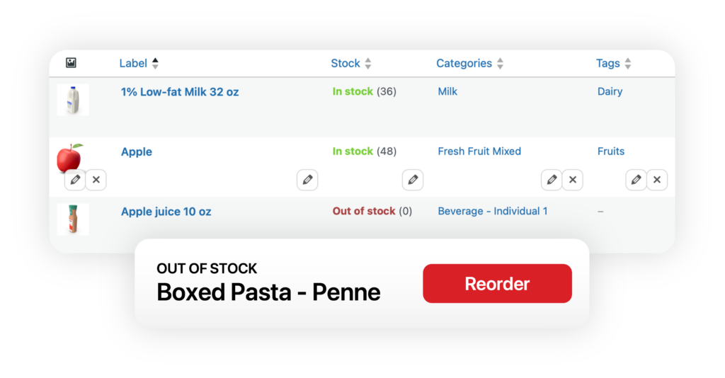725x378 pixels.
Task: Edit the Apple product image
Action: [75, 180]
